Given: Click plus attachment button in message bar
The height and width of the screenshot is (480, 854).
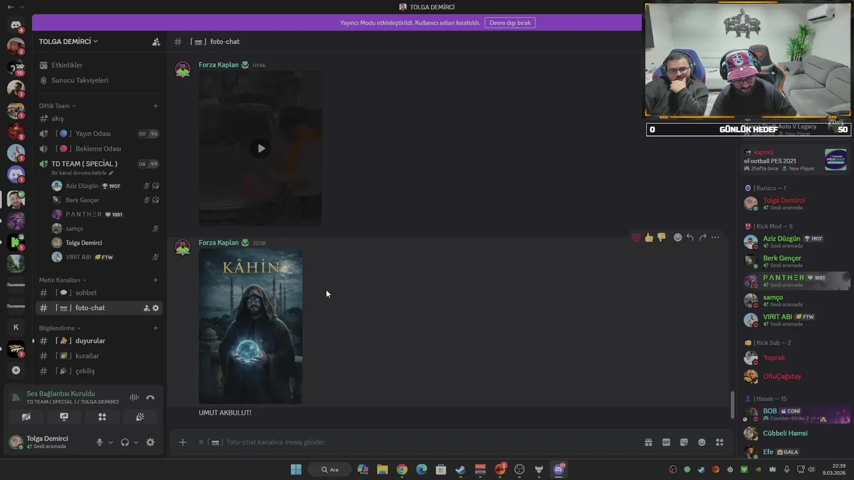Looking at the screenshot, I should 182,442.
